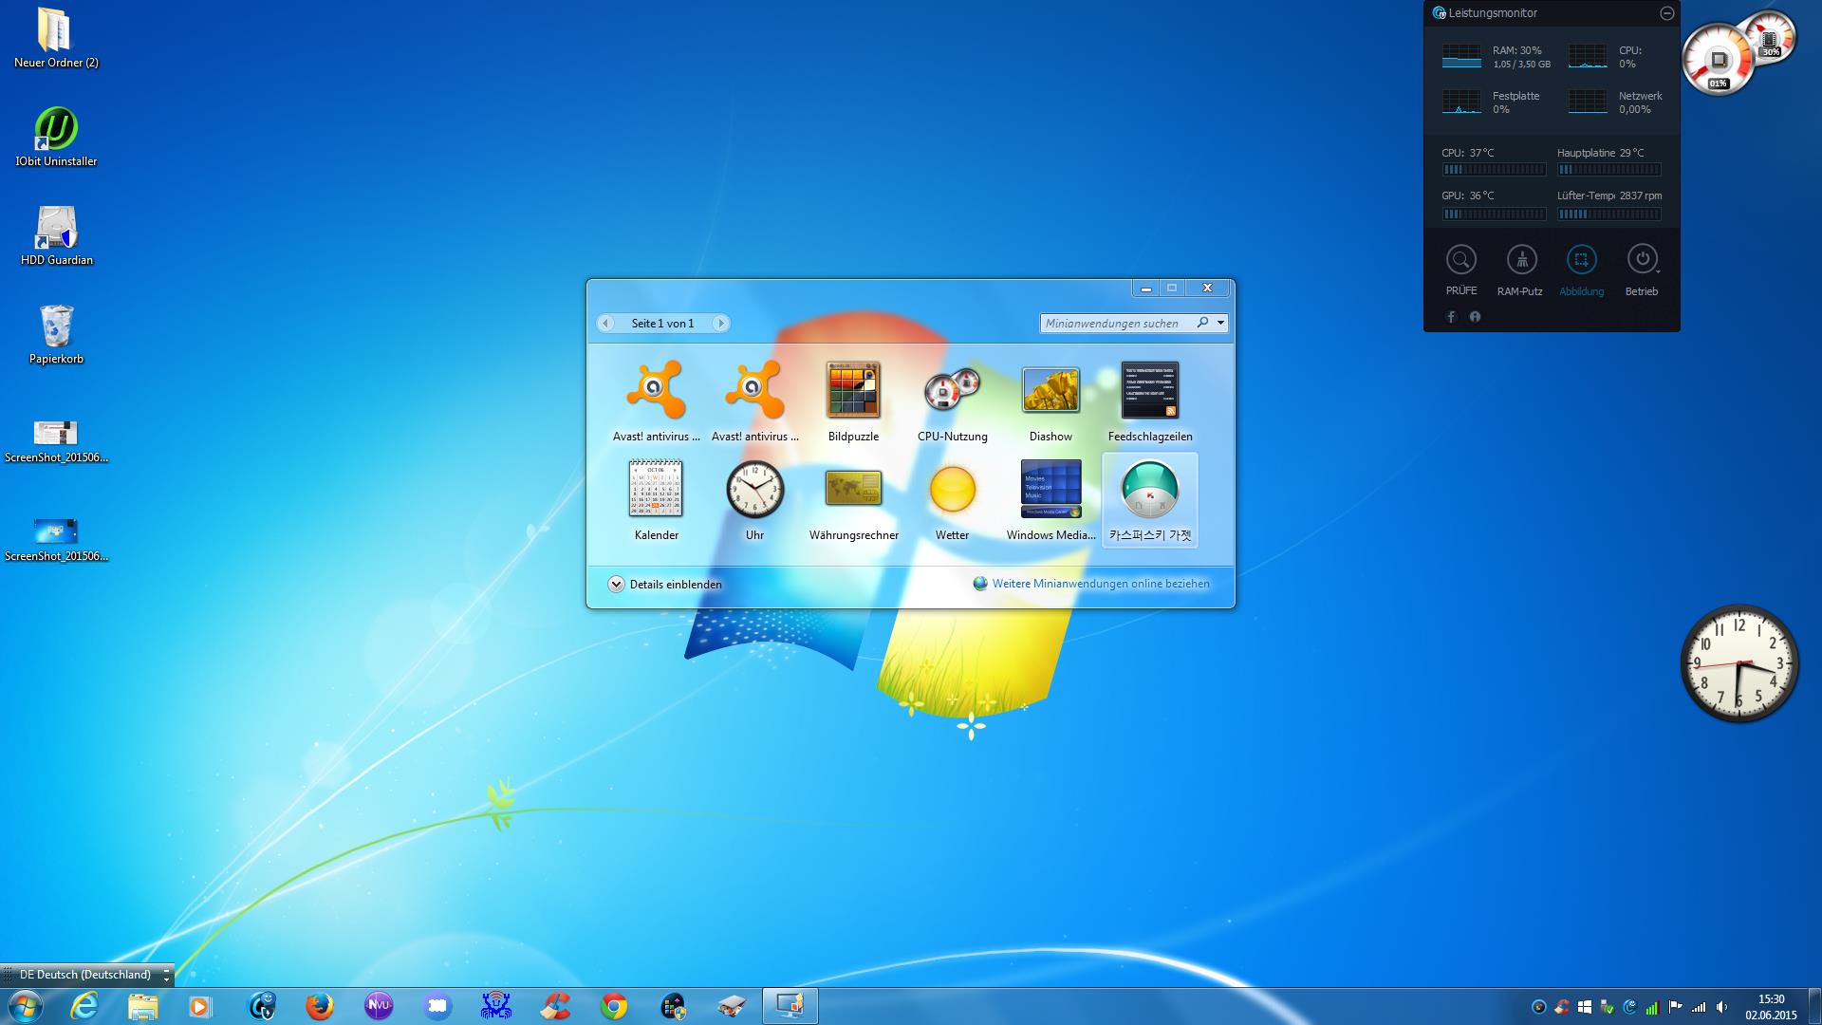Go to previous gadget gallery page

pos(605,324)
